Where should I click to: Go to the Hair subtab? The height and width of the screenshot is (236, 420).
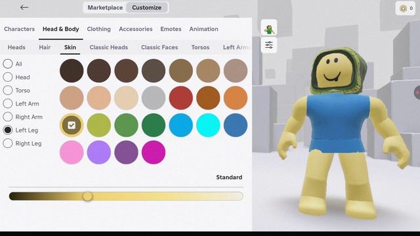[x=45, y=47]
